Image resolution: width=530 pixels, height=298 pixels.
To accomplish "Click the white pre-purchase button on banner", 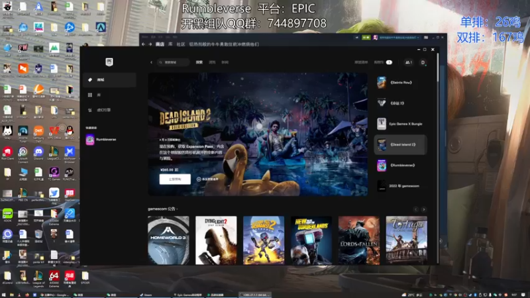I will [175, 179].
